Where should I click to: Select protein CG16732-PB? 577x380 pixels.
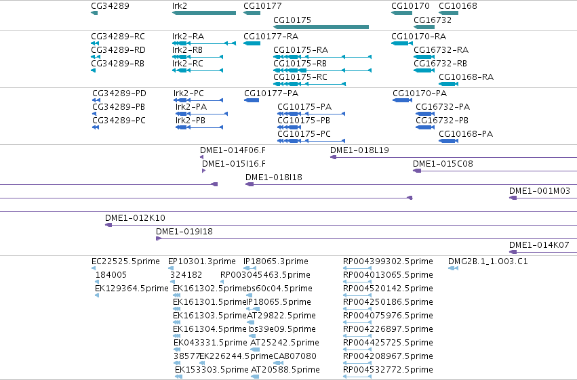[x=442, y=121]
